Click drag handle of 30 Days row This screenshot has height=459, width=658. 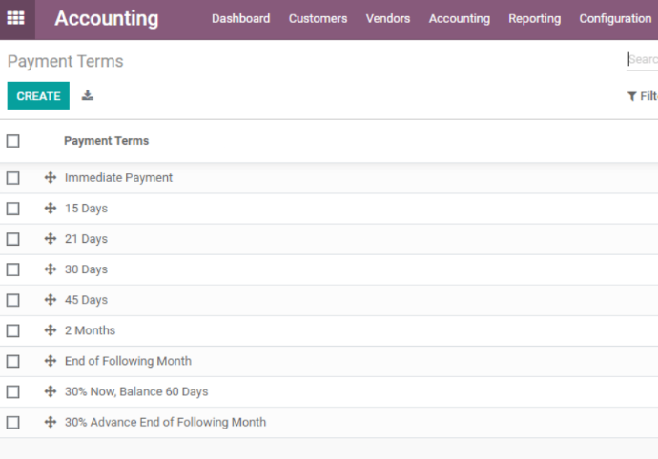[x=51, y=269]
